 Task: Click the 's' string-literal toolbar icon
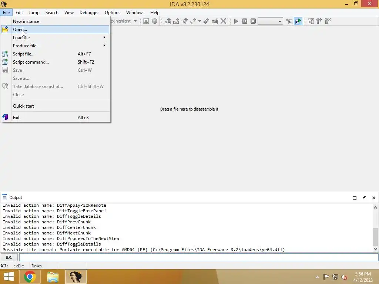coord(193,21)
